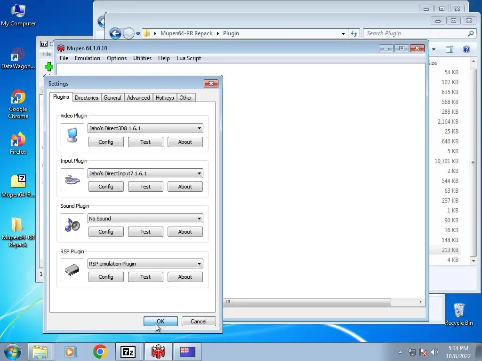Image resolution: width=482 pixels, height=361 pixels.
Task: Click the 7-Zip green Add icon
Action: tap(48, 66)
